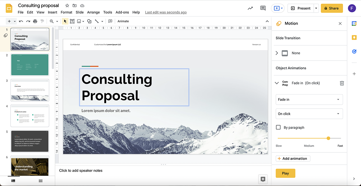
Task: Enable the By paragraph checkbox
Action: pyautogui.click(x=278, y=127)
